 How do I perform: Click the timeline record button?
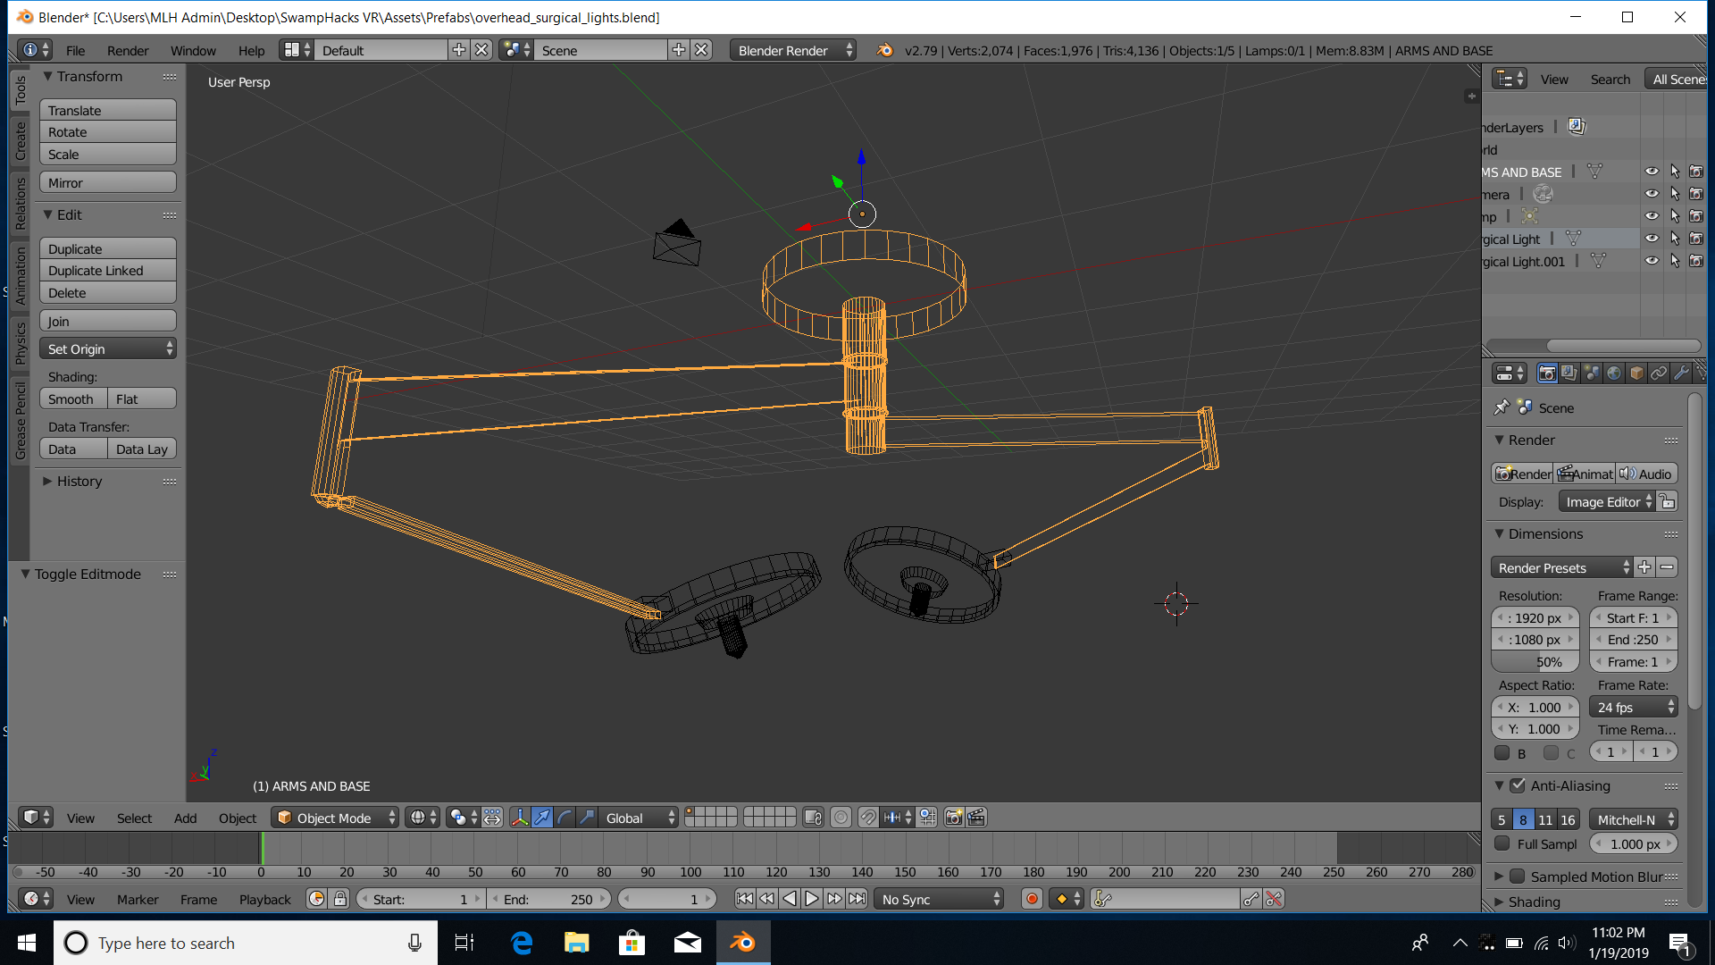pyautogui.click(x=1032, y=899)
